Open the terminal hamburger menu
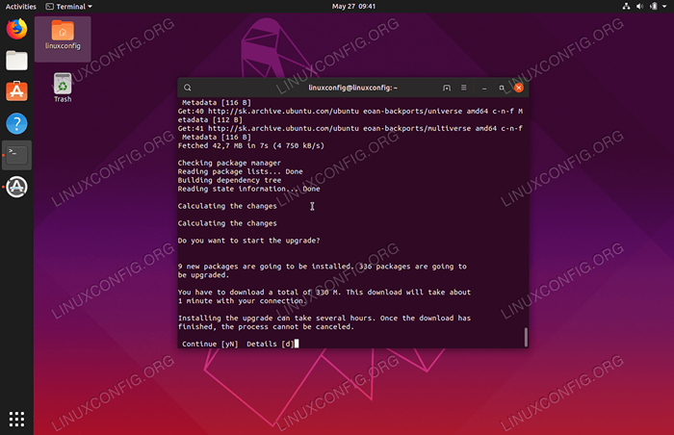The image size is (674, 435). click(x=465, y=88)
